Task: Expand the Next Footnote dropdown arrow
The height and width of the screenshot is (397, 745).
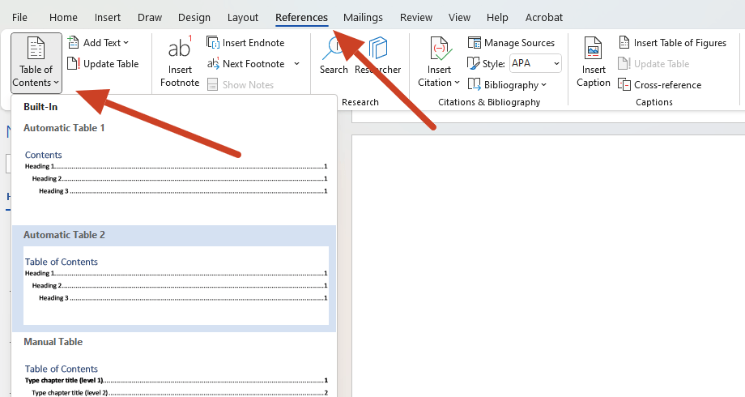Action: tap(297, 64)
